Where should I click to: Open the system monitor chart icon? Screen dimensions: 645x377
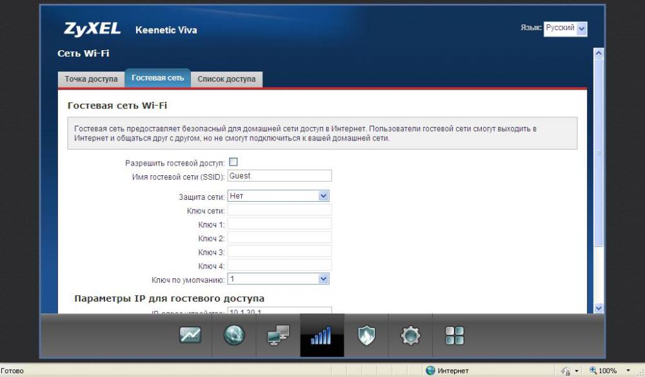click(x=190, y=335)
